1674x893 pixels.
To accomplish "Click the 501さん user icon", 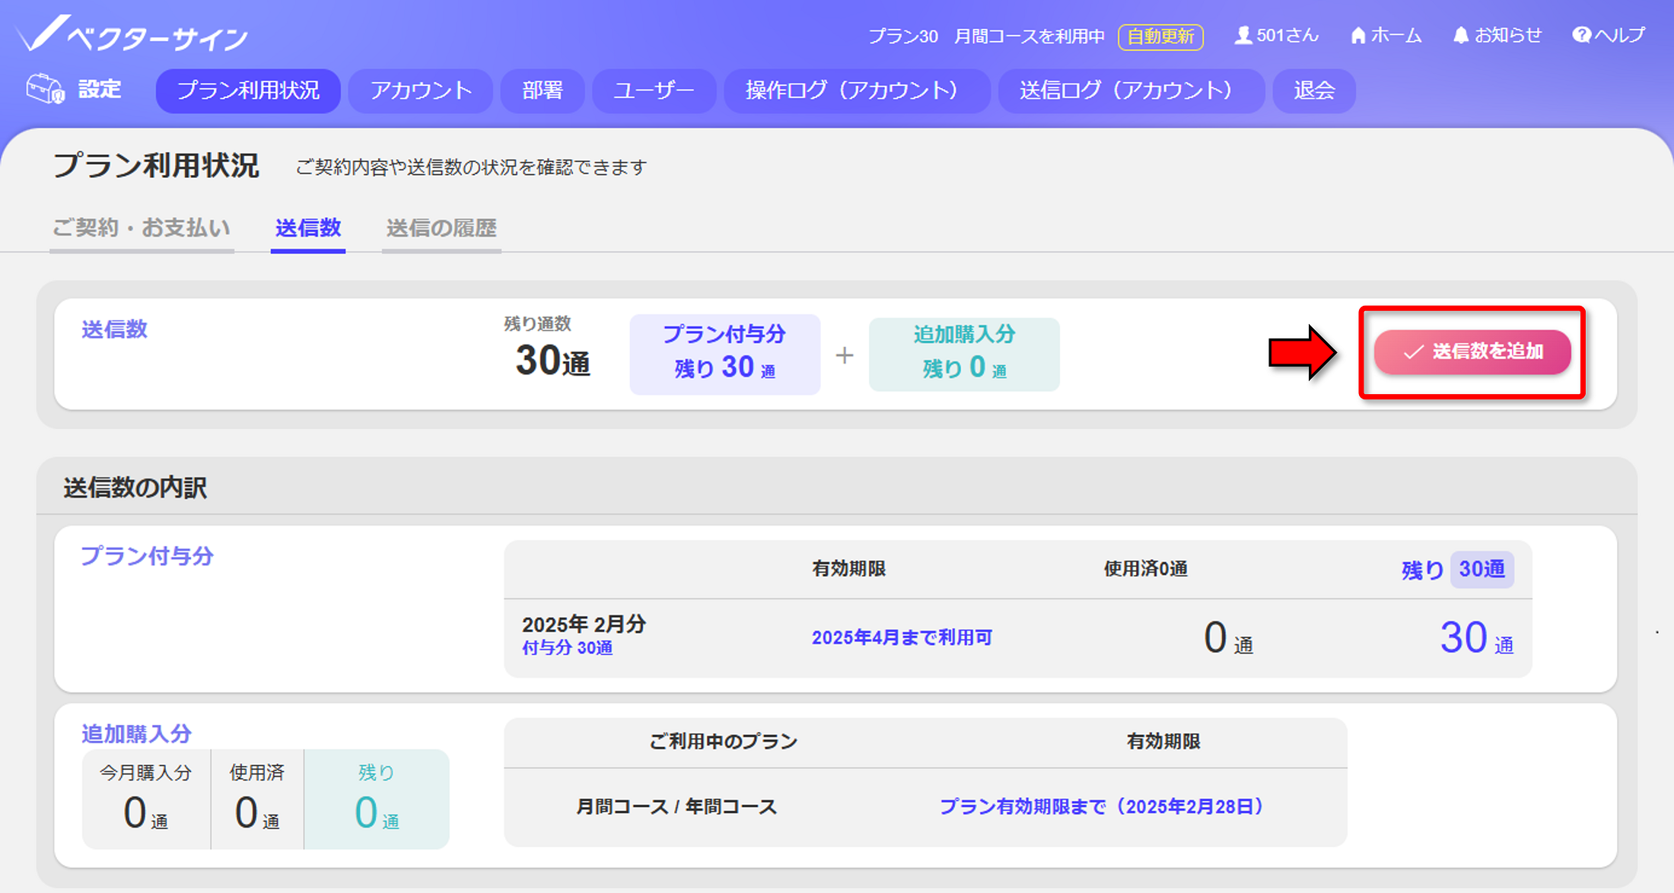I will pos(1243,36).
